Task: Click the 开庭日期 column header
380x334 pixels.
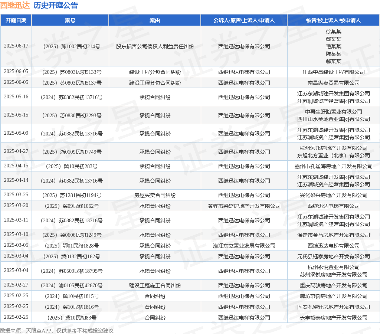Action: [16, 20]
